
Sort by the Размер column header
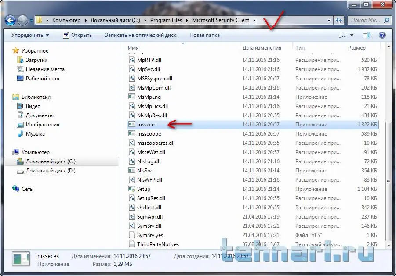[x=356, y=48]
